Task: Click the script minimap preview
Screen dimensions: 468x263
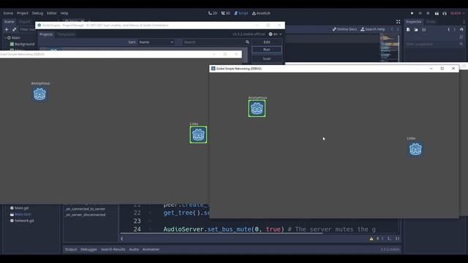Action: (389, 47)
